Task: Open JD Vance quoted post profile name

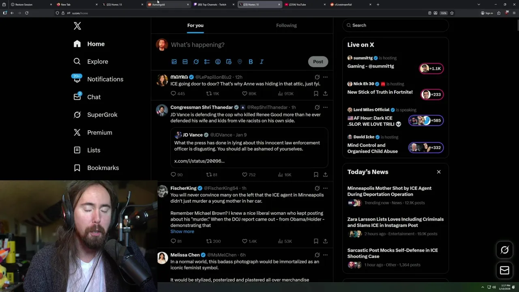Action: (193, 135)
